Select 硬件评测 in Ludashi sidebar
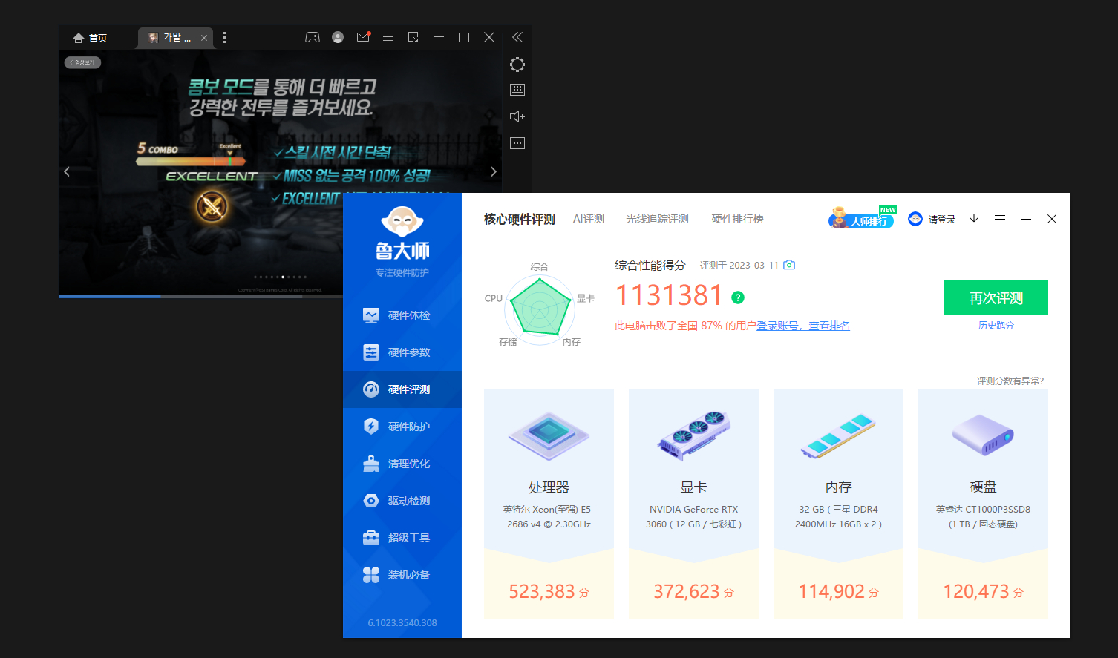1118x658 pixels. click(x=402, y=389)
